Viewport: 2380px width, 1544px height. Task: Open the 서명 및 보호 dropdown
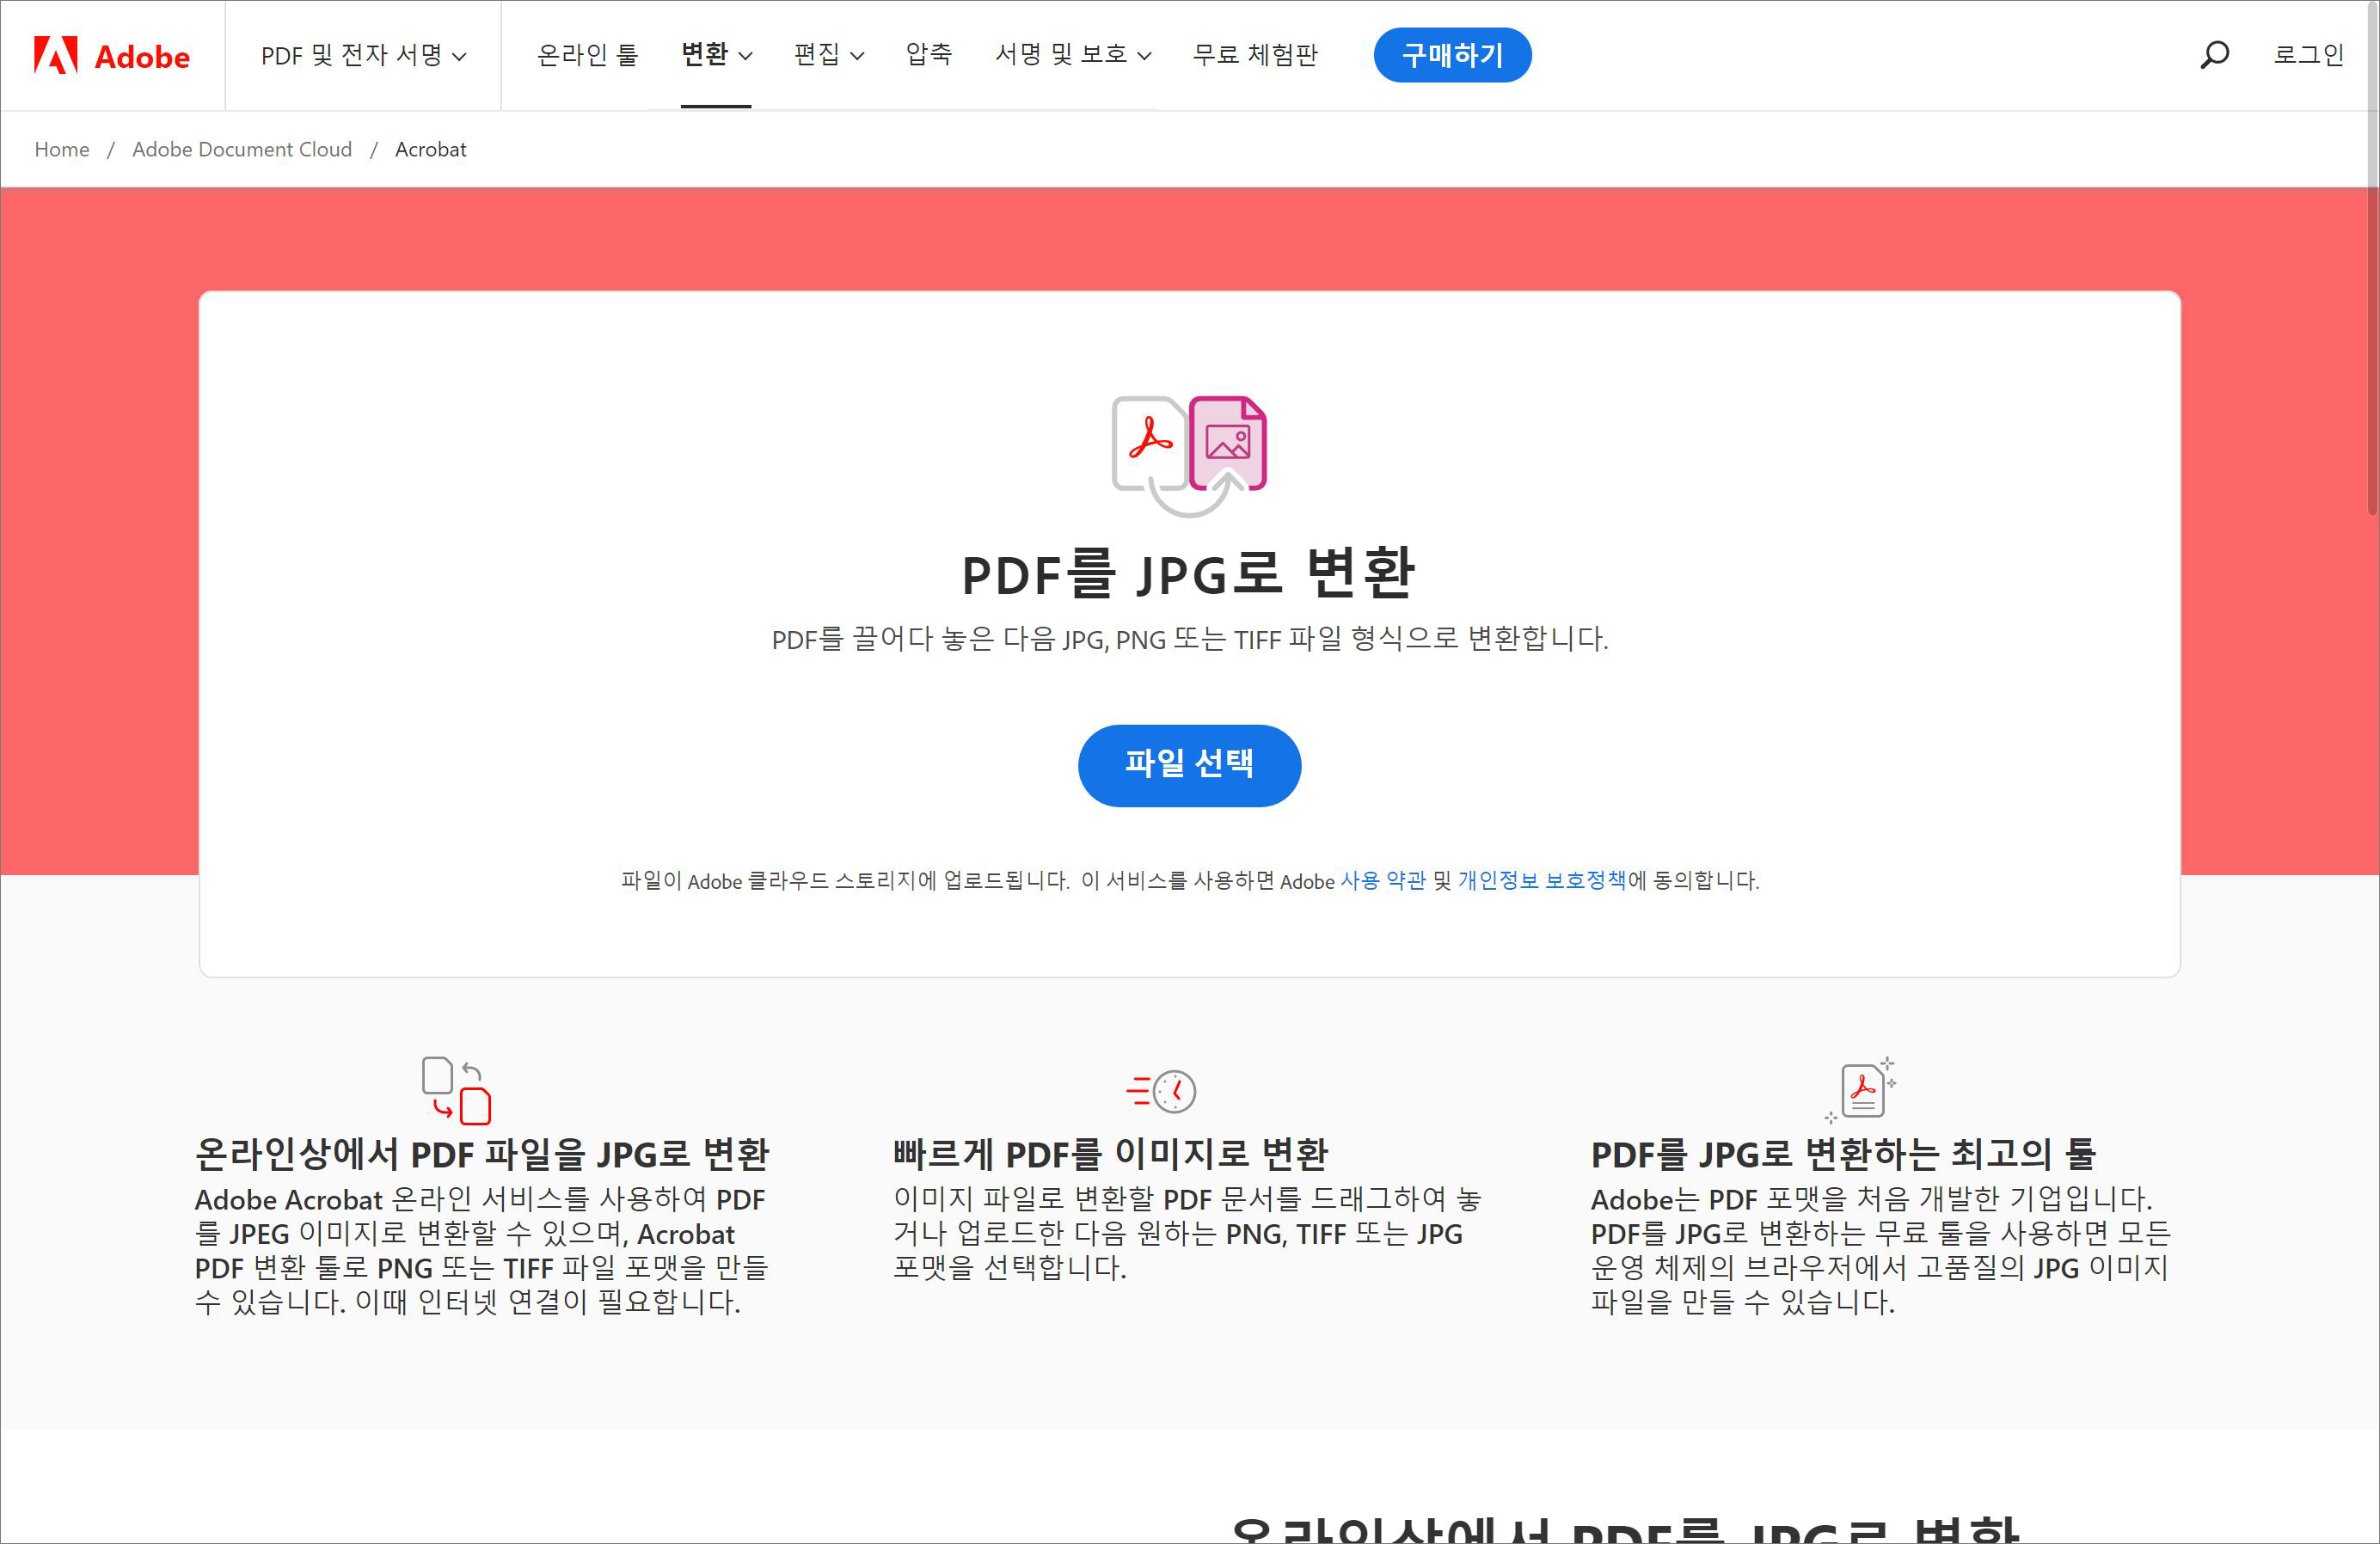click(x=1072, y=55)
